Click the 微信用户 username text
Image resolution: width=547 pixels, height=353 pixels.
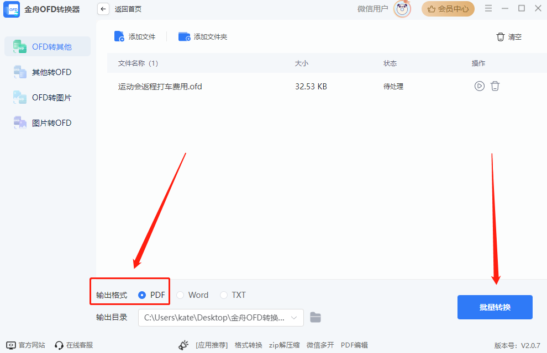coord(372,9)
